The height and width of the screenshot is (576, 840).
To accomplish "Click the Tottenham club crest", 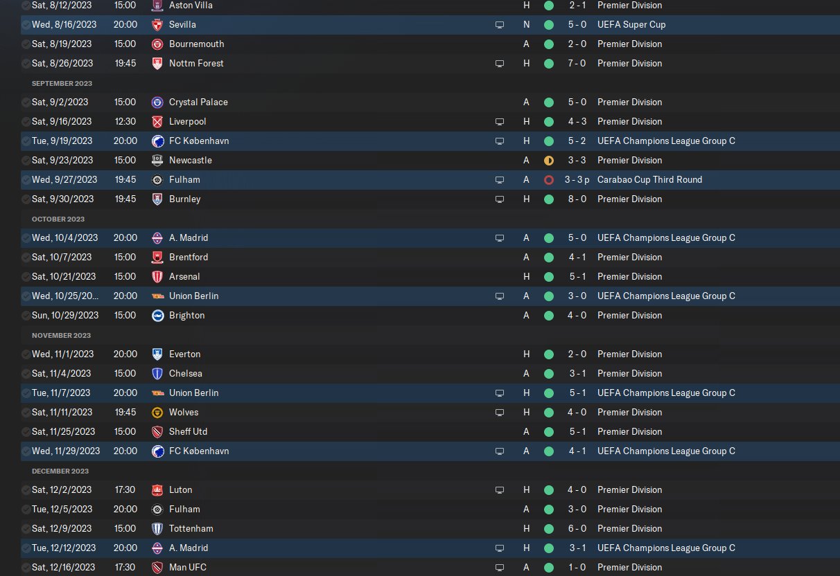I will click(x=157, y=528).
